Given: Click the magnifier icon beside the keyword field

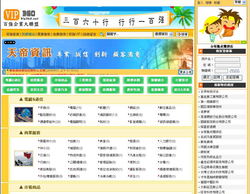Looking at the screenshot, I should tap(102, 34).
